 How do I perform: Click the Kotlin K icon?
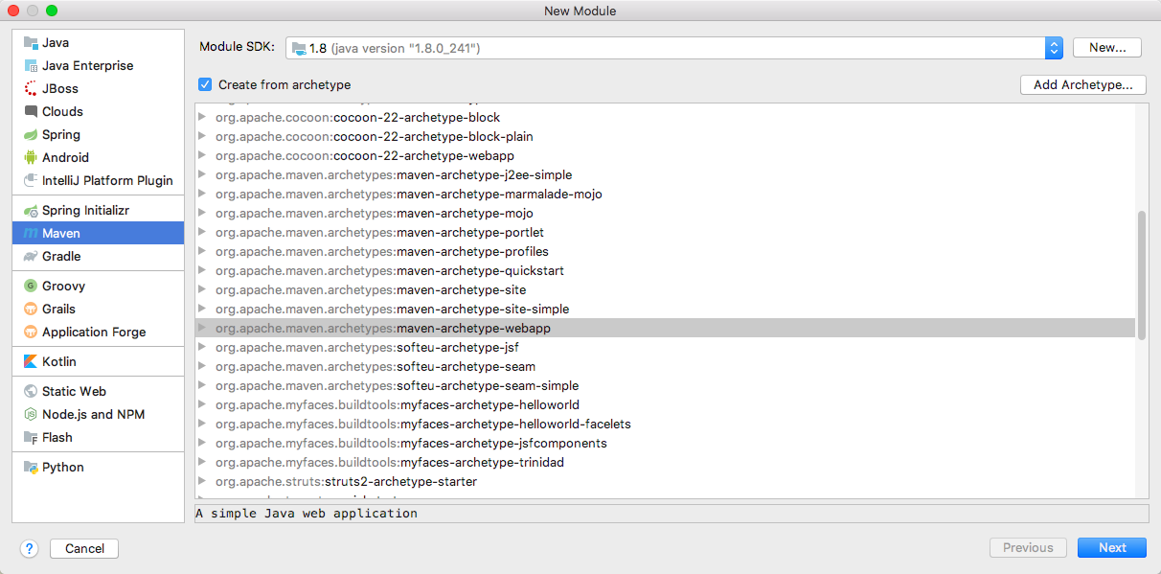31,362
